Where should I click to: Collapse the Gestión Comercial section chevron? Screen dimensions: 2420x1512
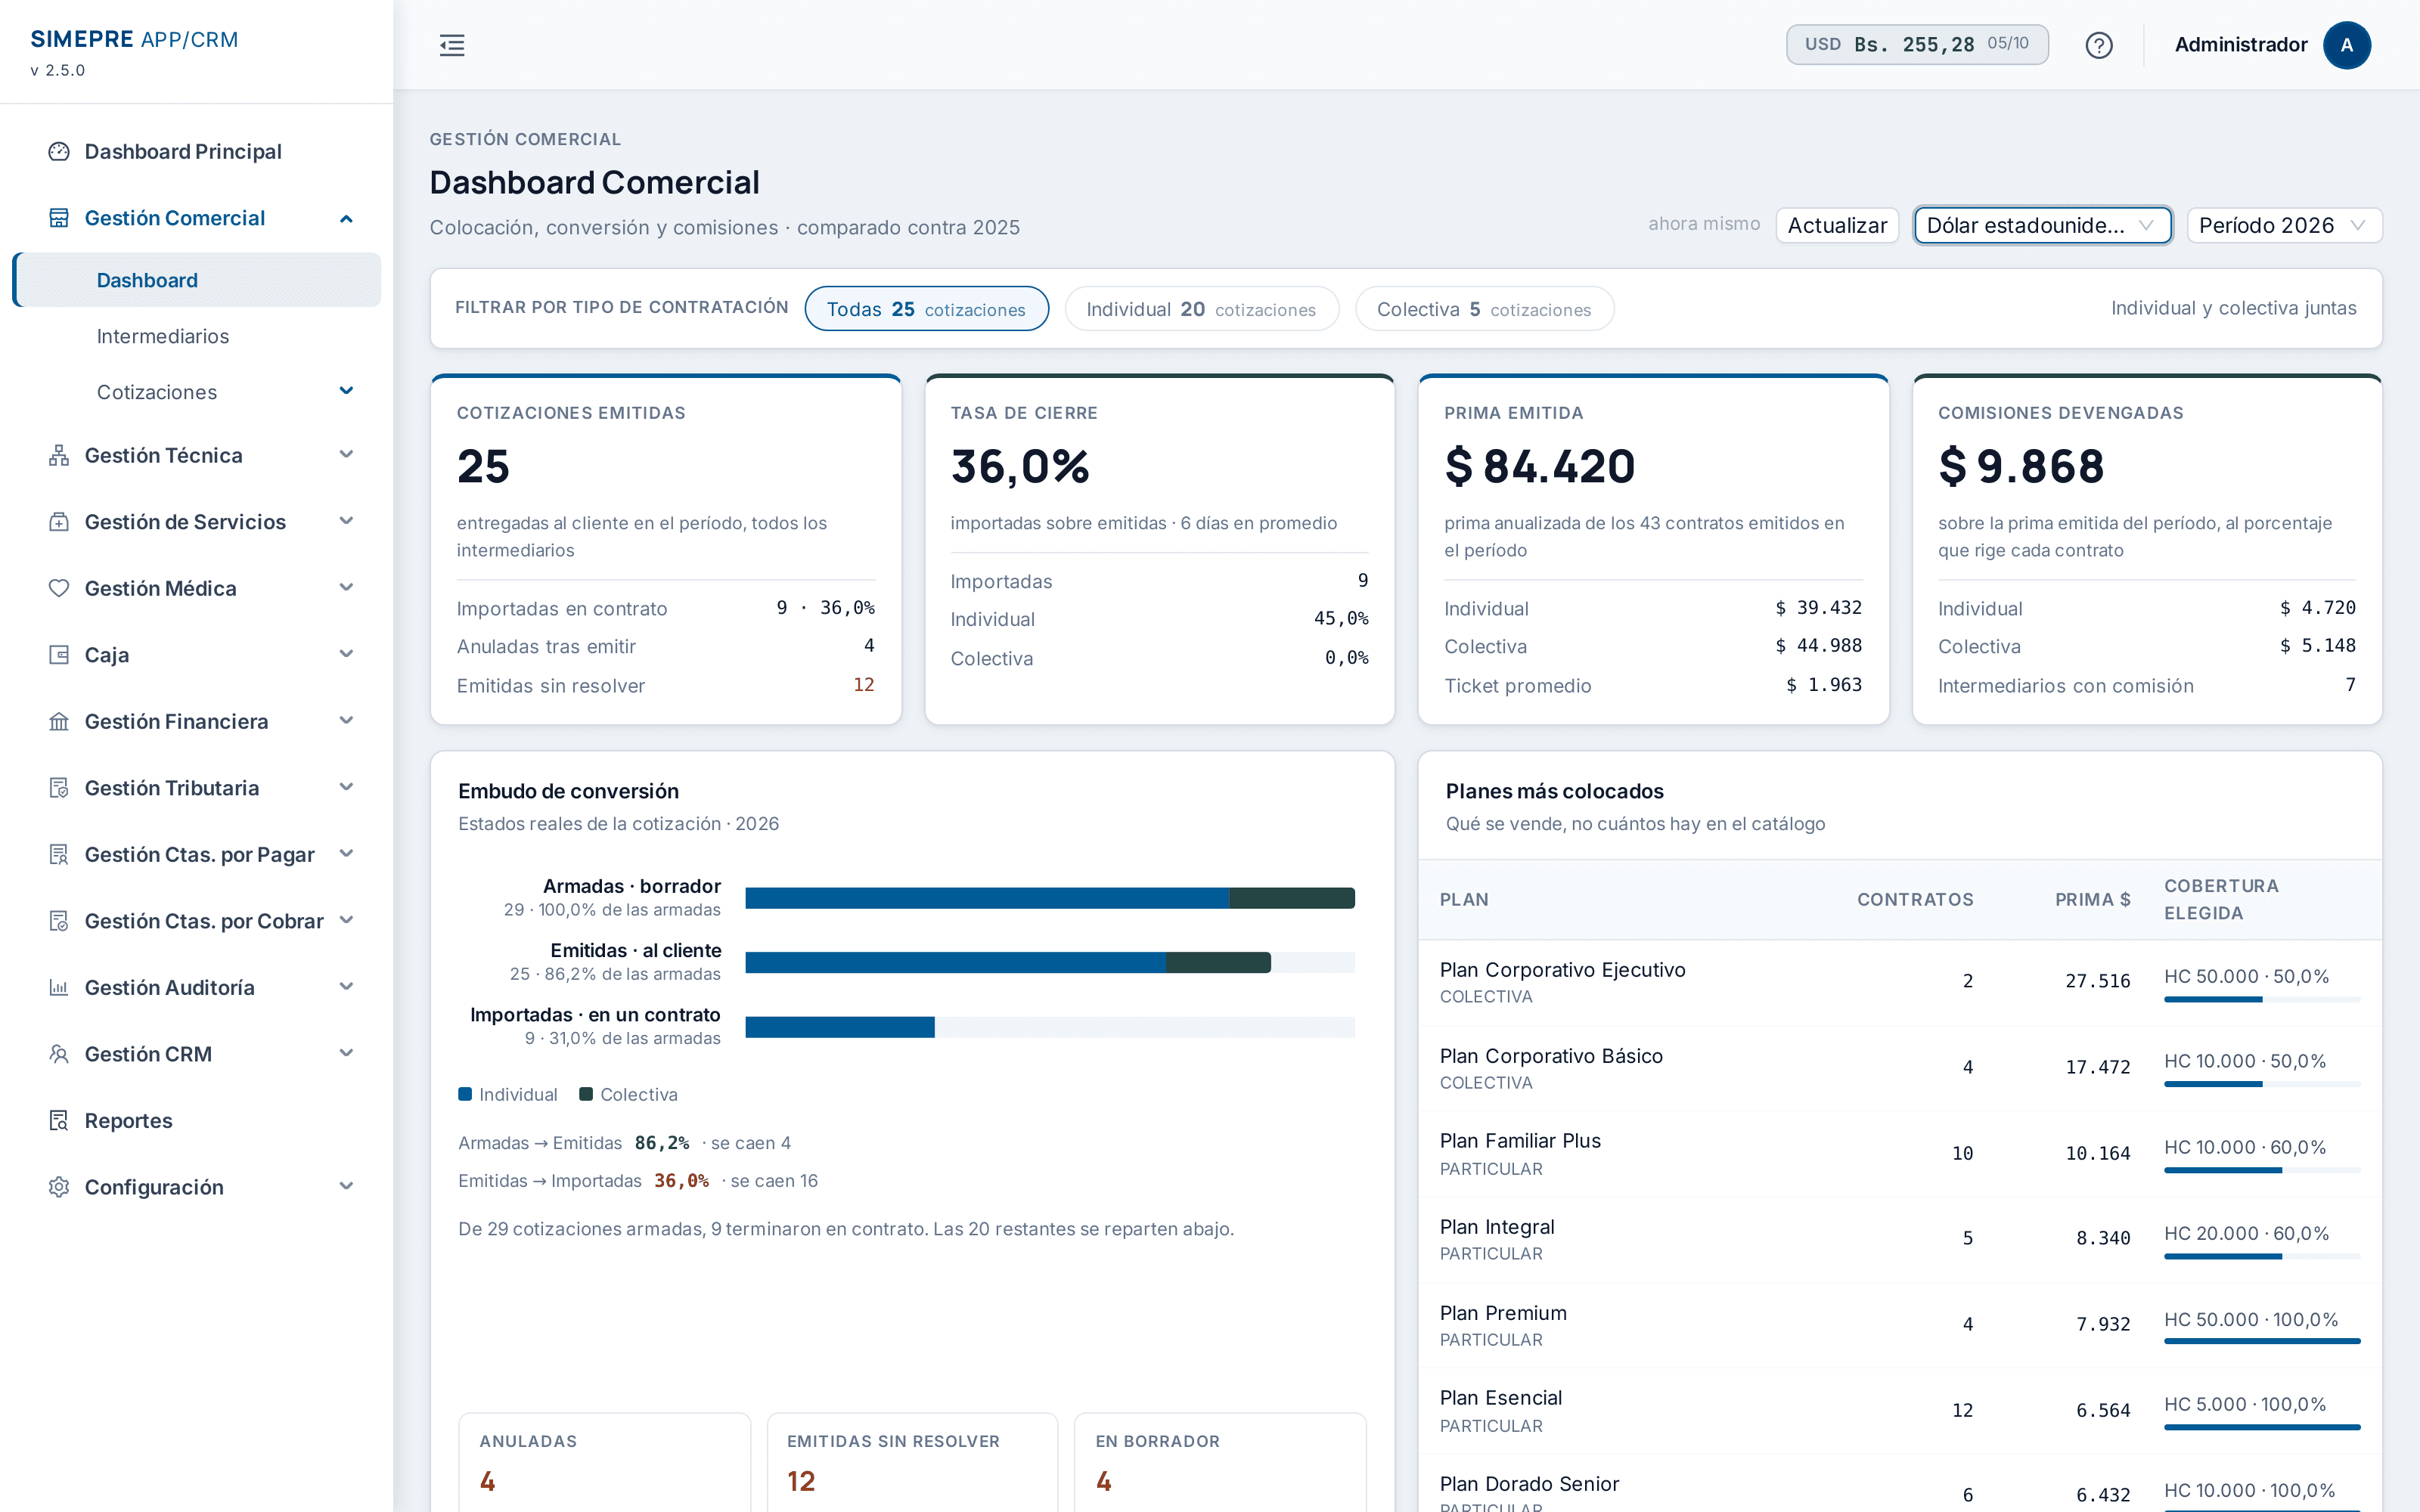[346, 218]
